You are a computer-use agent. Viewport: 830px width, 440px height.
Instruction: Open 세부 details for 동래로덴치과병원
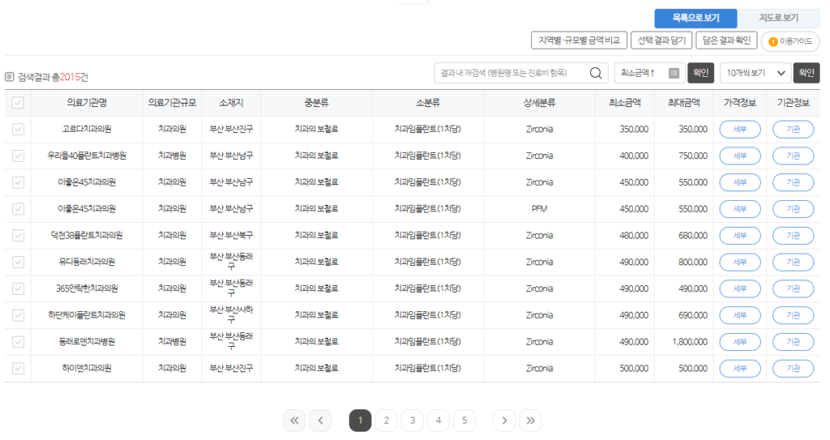[740, 341]
